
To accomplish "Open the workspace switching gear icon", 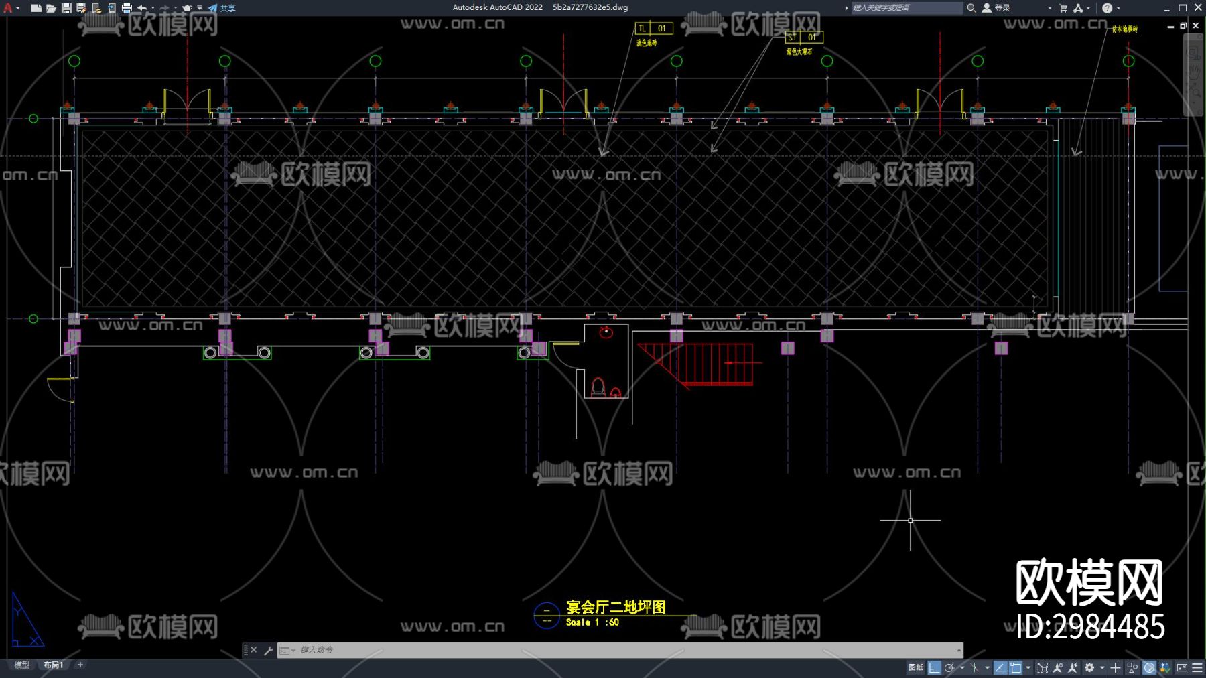I will (1089, 667).
